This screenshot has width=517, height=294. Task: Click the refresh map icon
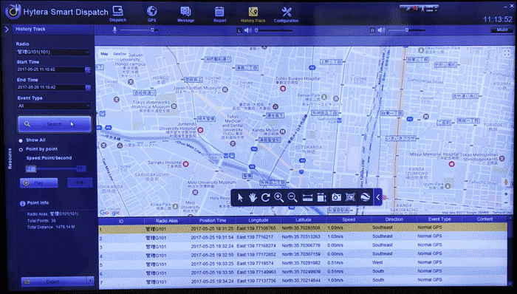pyautogui.click(x=265, y=197)
